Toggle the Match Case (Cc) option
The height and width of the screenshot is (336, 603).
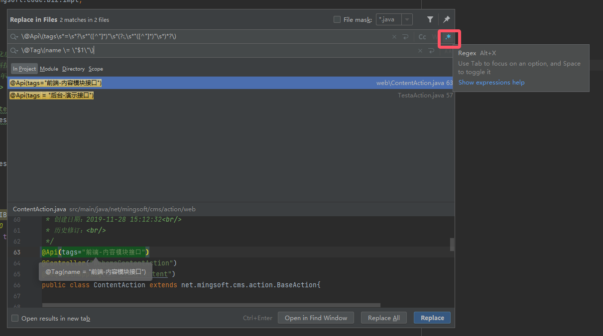click(x=422, y=37)
